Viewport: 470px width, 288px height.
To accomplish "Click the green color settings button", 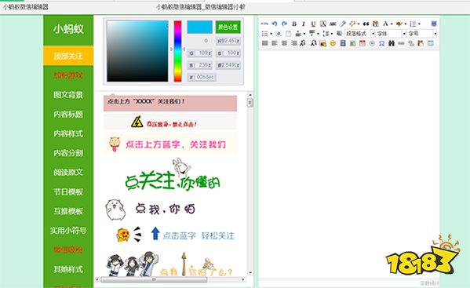I will pyautogui.click(x=228, y=27).
